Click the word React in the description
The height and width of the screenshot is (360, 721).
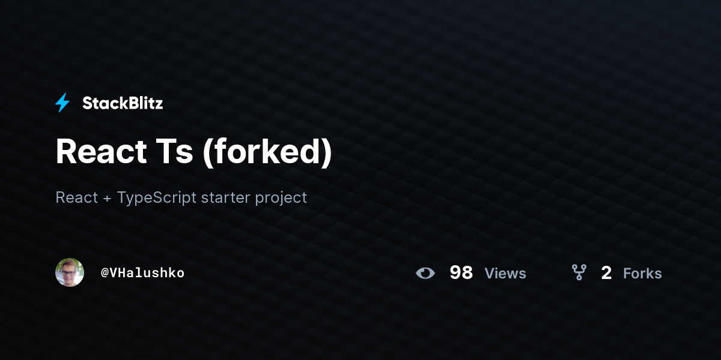[77, 197]
